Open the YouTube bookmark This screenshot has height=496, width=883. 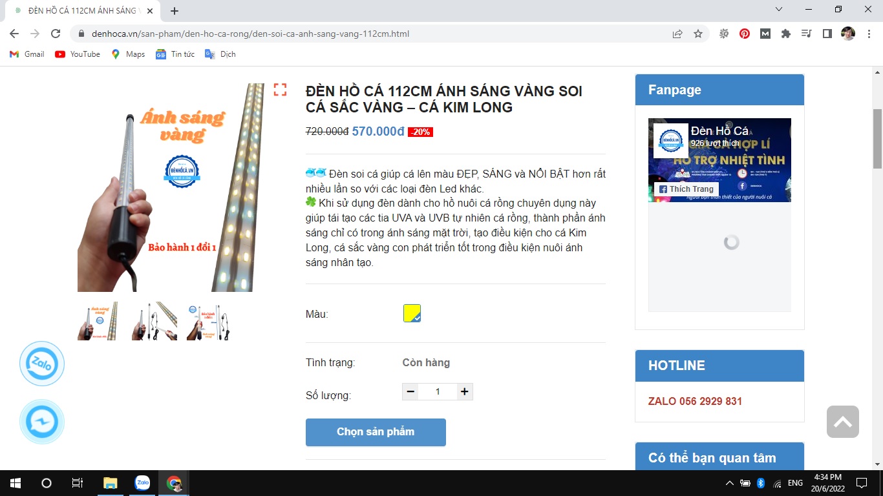tap(78, 54)
